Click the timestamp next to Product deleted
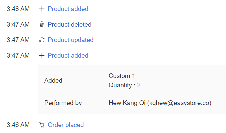 click(x=18, y=24)
